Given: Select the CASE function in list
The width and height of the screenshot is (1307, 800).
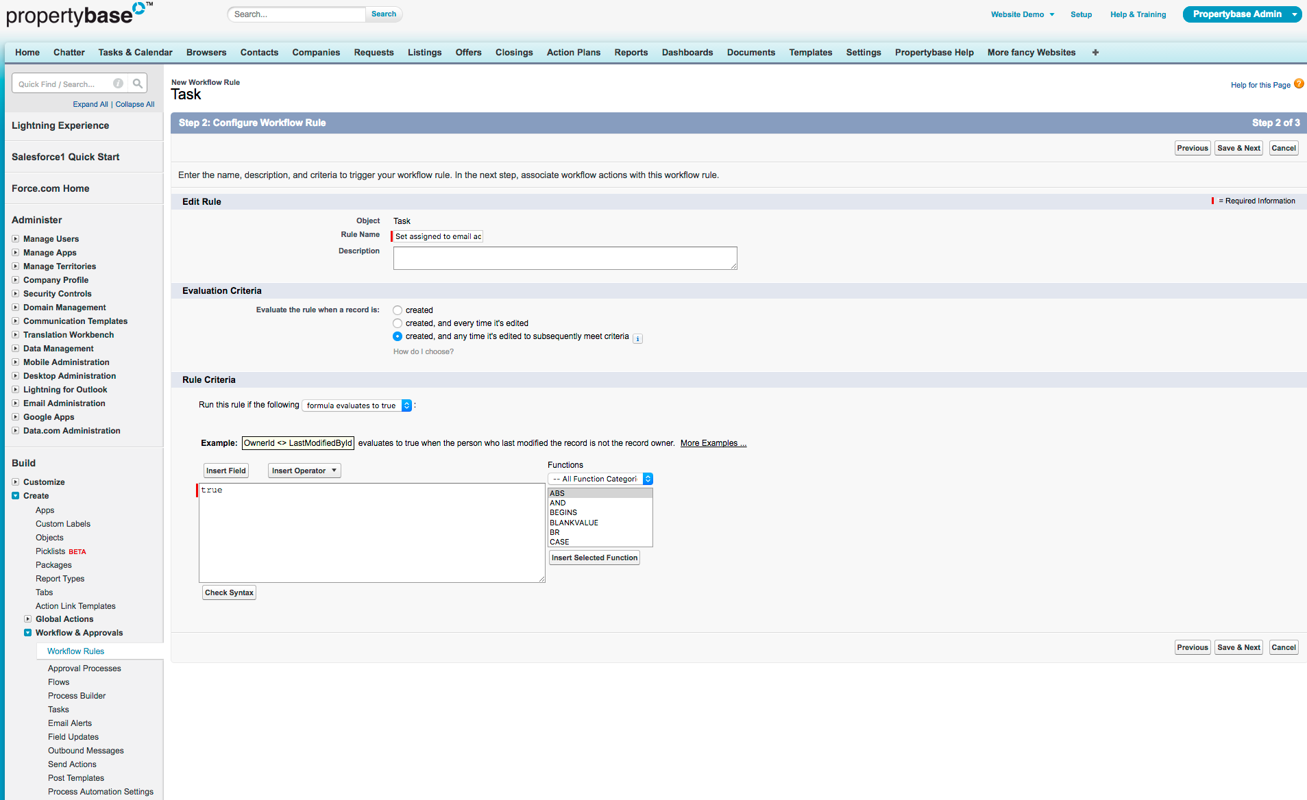Looking at the screenshot, I should tap(600, 542).
